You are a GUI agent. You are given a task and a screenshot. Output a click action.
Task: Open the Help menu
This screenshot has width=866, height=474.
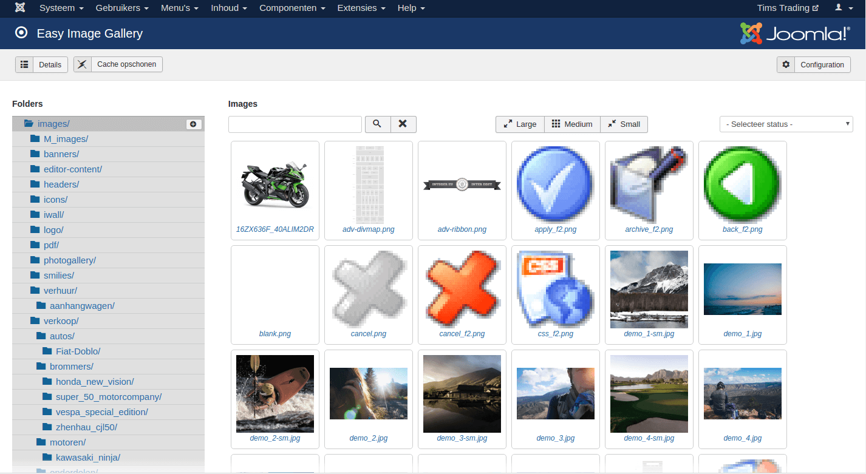pos(411,8)
